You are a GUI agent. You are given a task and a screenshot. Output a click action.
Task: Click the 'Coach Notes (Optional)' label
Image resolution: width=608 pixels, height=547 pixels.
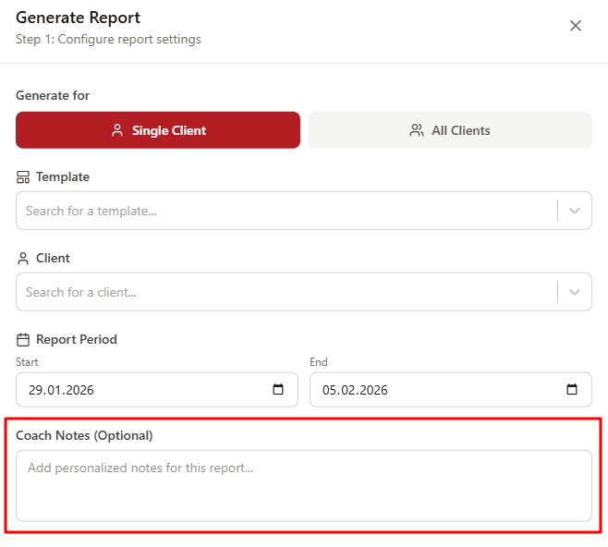pyautogui.click(x=84, y=435)
